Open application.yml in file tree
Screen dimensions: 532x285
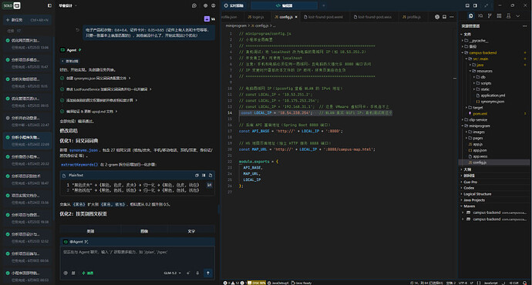pyautogui.click(x=493, y=96)
